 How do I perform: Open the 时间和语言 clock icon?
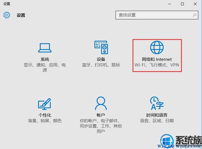coord(157,103)
